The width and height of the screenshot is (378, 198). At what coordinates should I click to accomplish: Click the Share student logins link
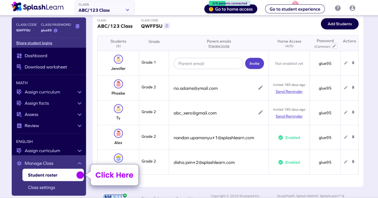34,43
